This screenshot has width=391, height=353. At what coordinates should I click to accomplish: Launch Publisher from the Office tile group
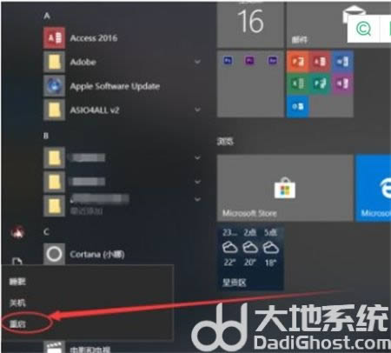tap(320, 83)
